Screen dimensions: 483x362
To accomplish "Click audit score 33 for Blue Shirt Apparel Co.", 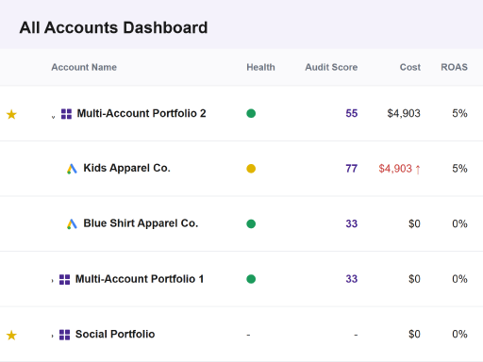I will pyautogui.click(x=352, y=223).
